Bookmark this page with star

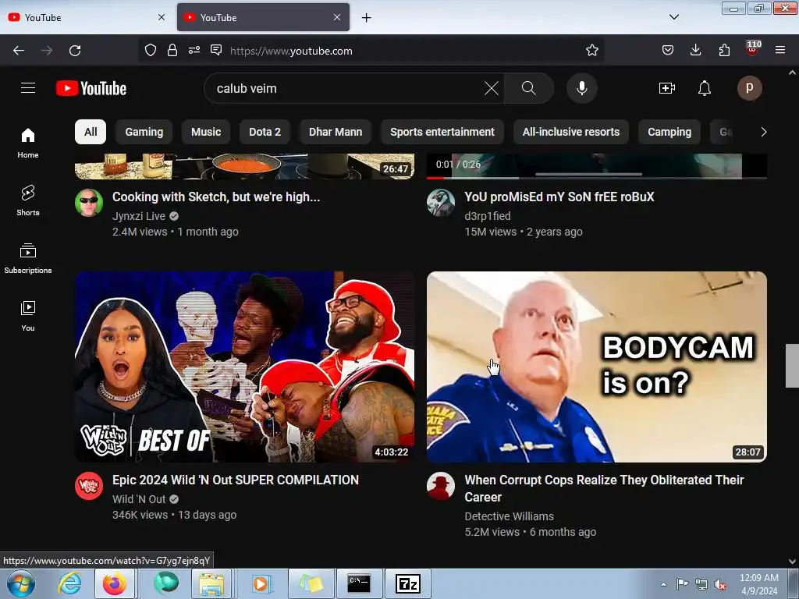591,50
